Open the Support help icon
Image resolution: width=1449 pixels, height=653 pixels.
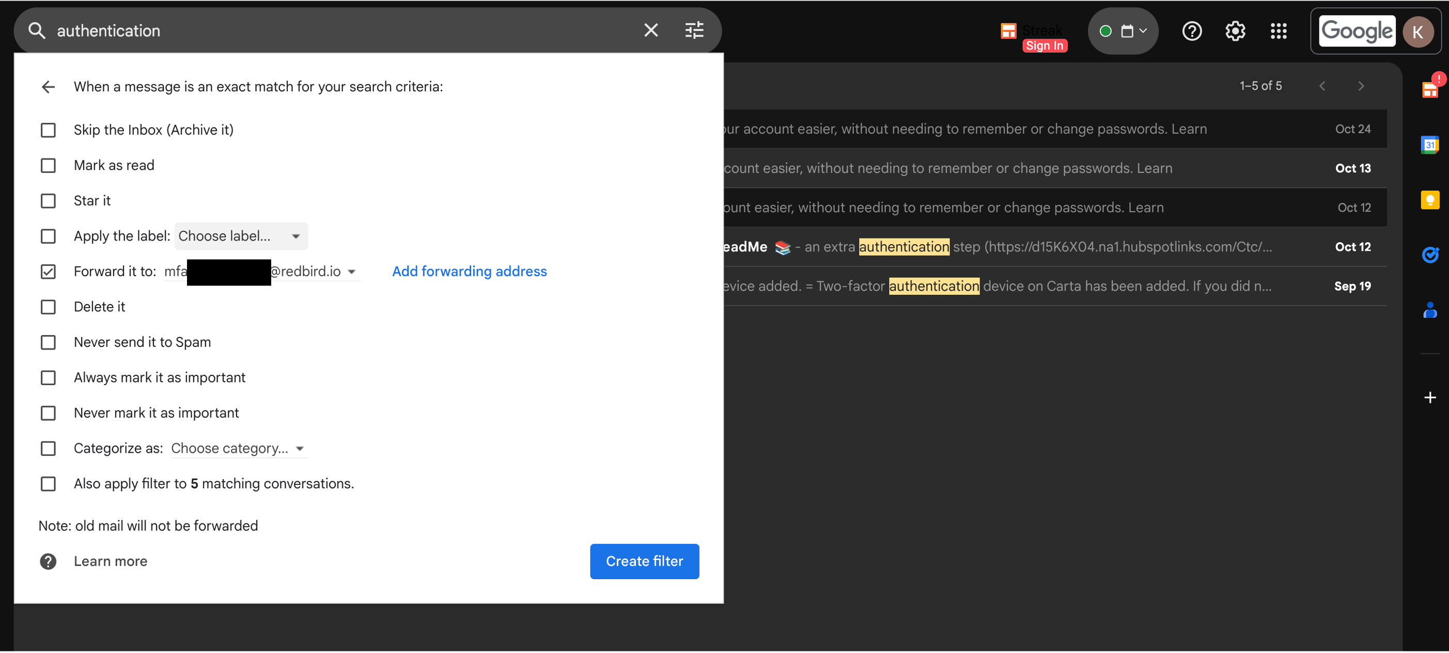tap(1191, 31)
